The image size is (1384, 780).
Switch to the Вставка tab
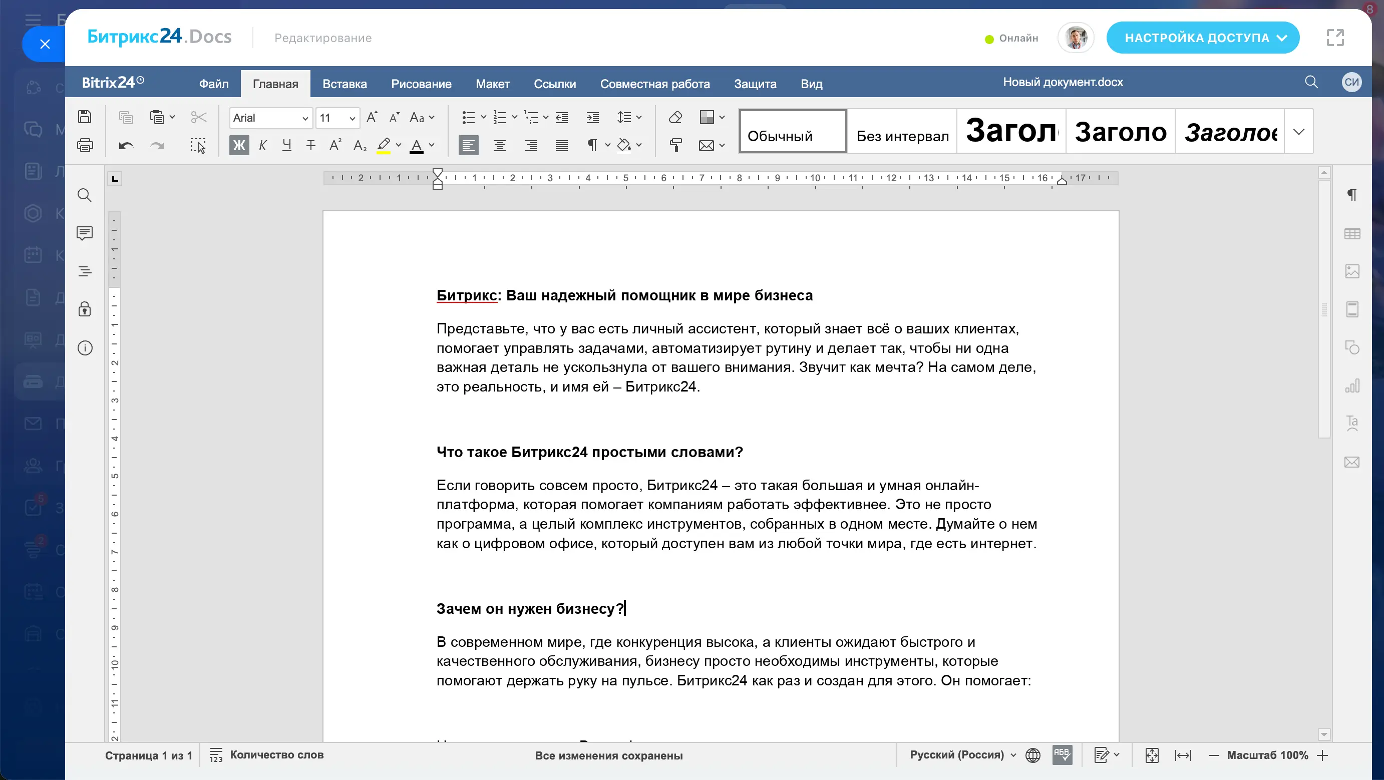coord(344,84)
